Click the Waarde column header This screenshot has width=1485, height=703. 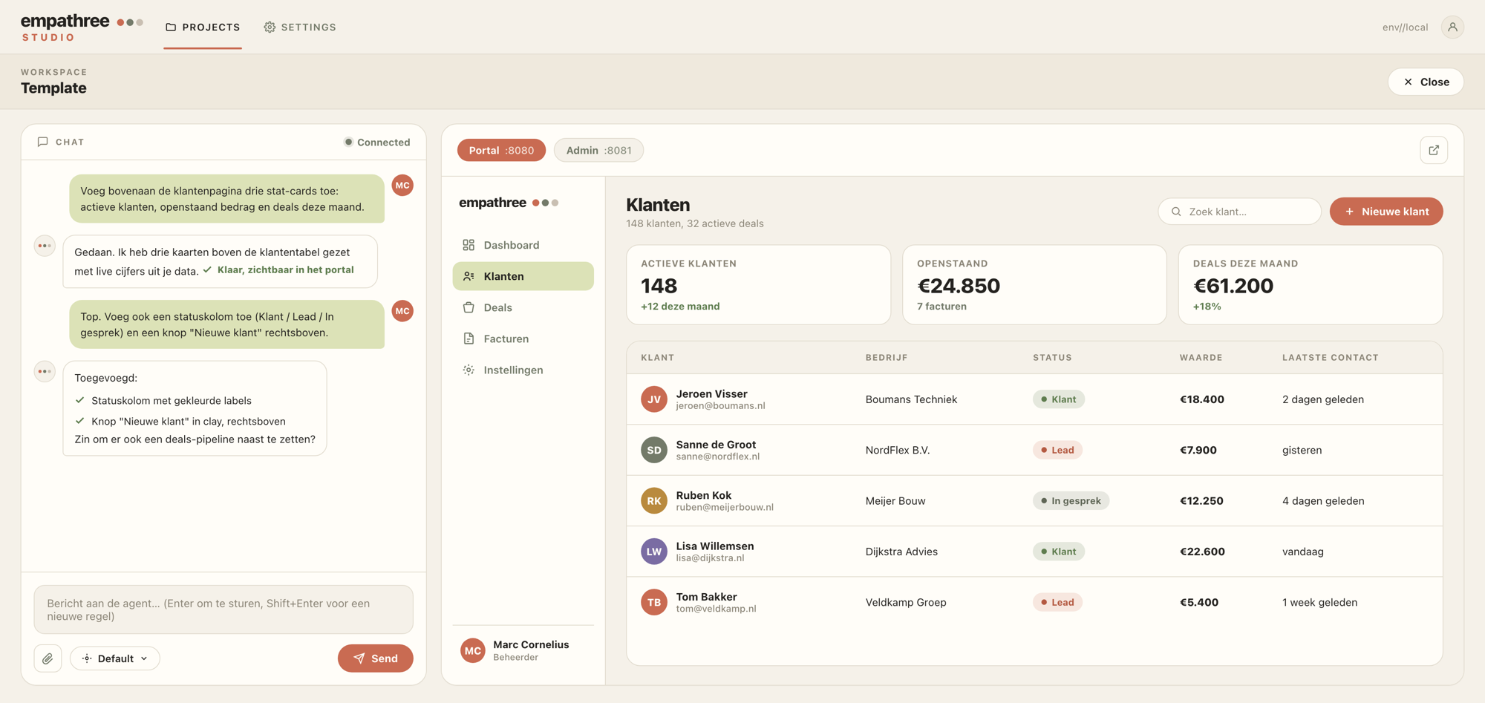1201,358
